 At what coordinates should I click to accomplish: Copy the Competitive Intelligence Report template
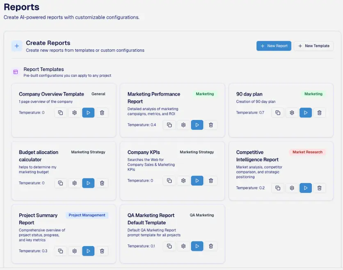pyautogui.click(x=278, y=188)
